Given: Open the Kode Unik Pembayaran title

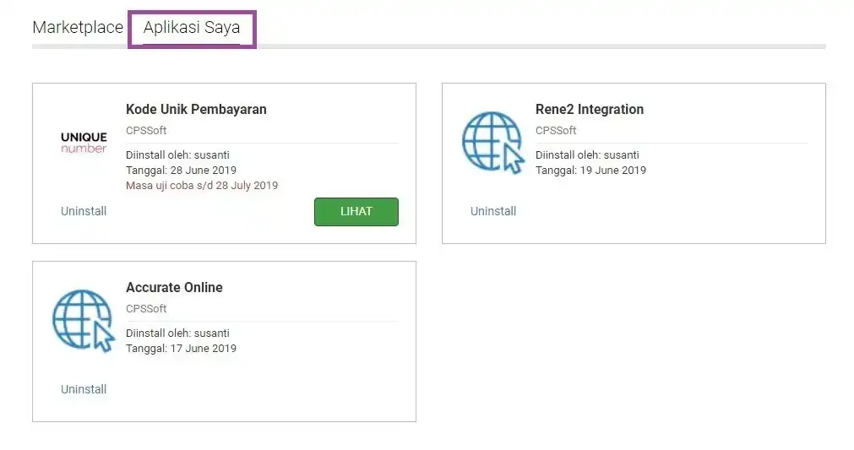Looking at the screenshot, I should pyautogui.click(x=196, y=110).
